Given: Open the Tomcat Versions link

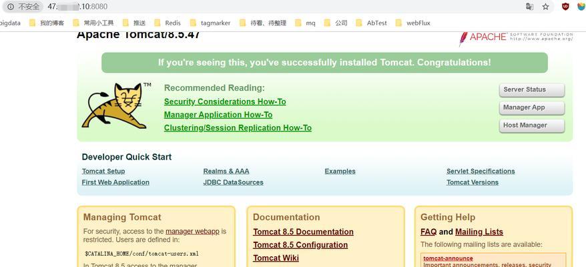Looking at the screenshot, I should pyautogui.click(x=473, y=182).
